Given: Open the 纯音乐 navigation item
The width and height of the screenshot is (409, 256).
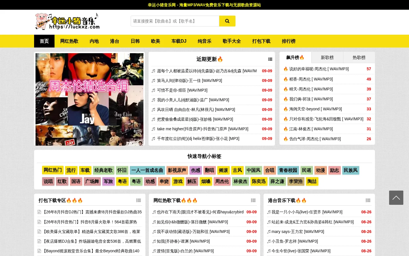Looking at the screenshot, I should click(204, 41).
